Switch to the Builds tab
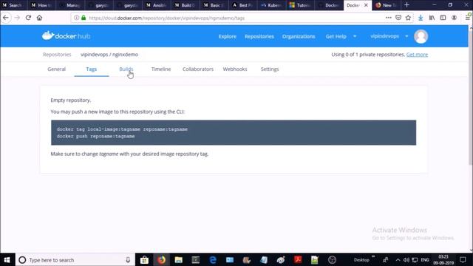The image size is (473, 266). [x=126, y=69]
